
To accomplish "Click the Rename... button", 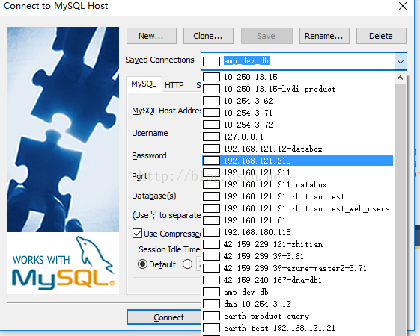I will 324,36.
